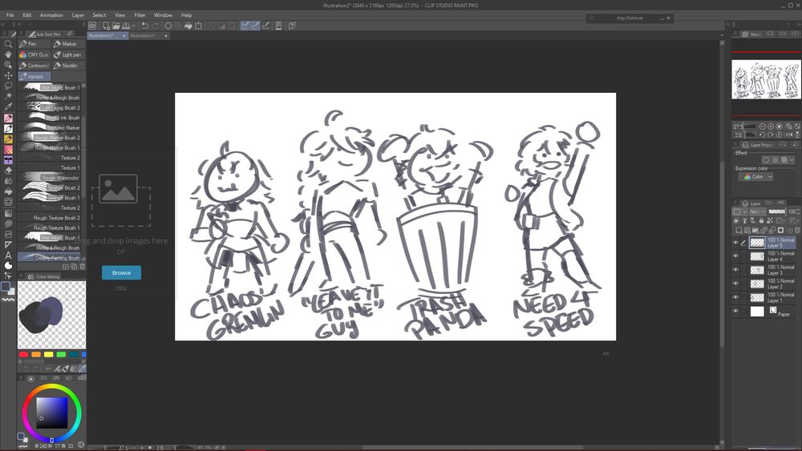Click the Open file folder icon
Image resolution: width=802 pixels, height=451 pixels.
(116, 26)
